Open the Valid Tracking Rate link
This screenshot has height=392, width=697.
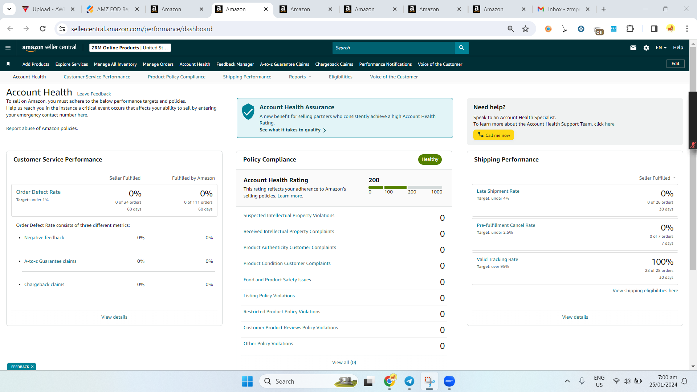coord(497,259)
